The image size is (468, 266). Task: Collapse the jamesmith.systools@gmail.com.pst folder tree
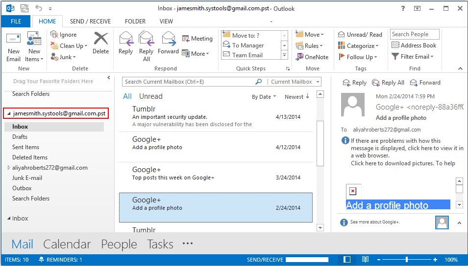pyautogui.click(x=9, y=113)
